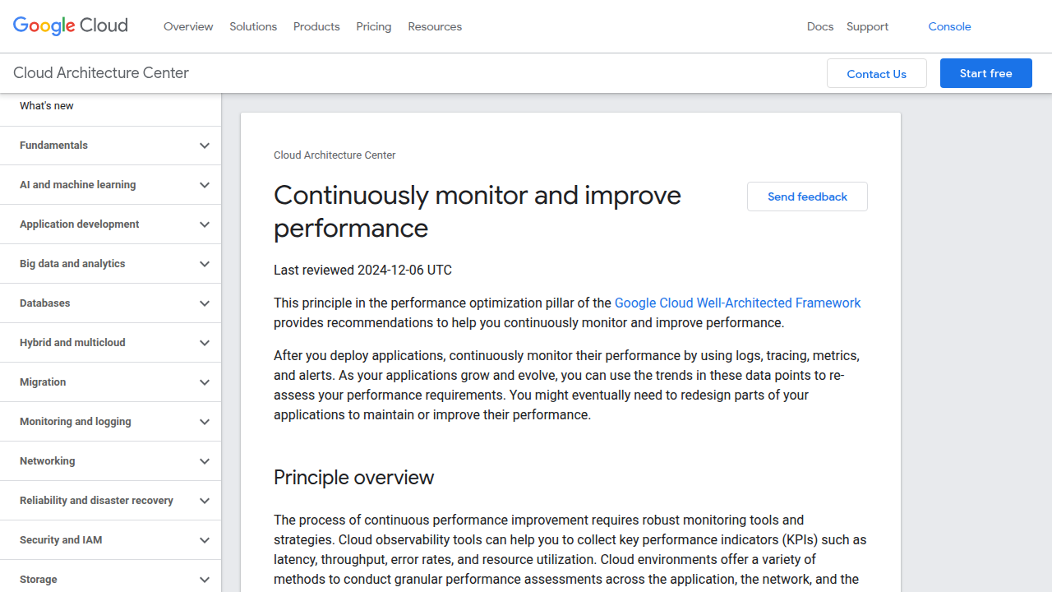Click the Contact Us button
Screen dimensions: 1052x592
click(877, 73)
